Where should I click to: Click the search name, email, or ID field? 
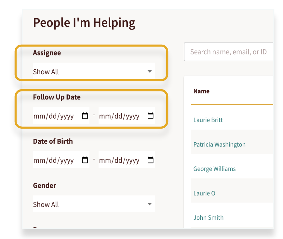(228, 52)
